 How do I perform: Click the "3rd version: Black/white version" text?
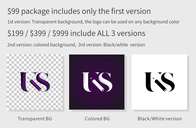click(112, 45)
